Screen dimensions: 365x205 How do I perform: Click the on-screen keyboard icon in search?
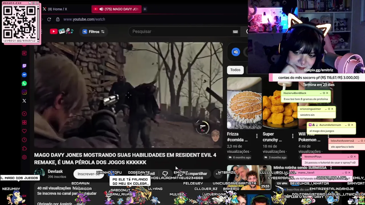pyautogui.click(x=235, y=32)
